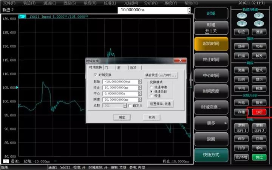Click the 跨度 field stepper arrows

pyautogui.click(x=140, y=100)
